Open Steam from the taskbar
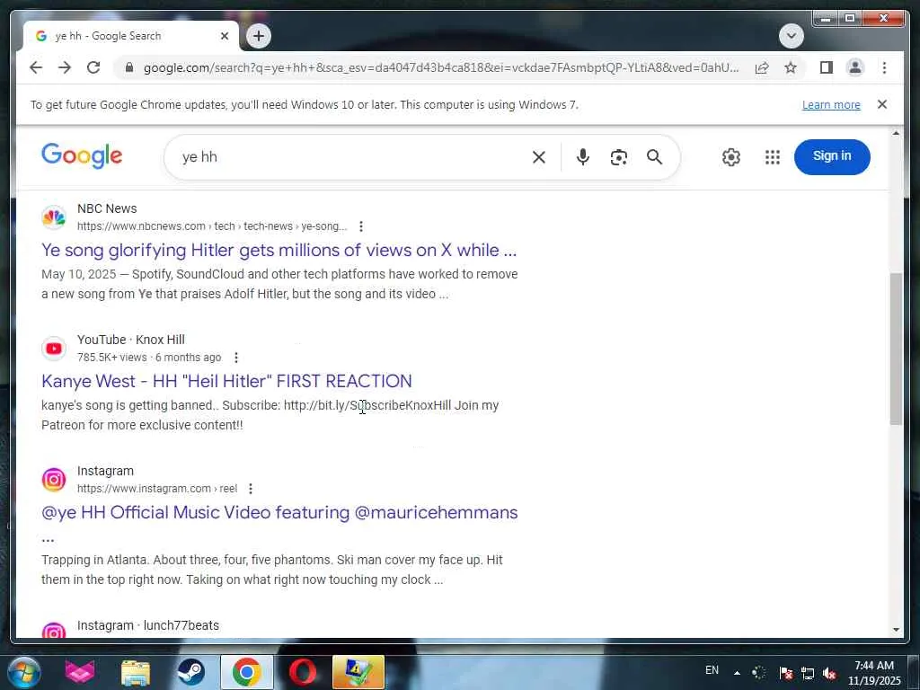The width and height of the screenshot is (920, 690). pyautogui.click(x=190, y=672)
